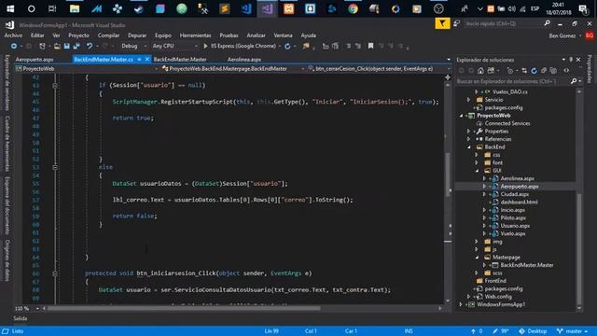Click the editor horizontal scrollbar thumb
The height and width of the screenshot is (336, 597).
pos(184,308)
